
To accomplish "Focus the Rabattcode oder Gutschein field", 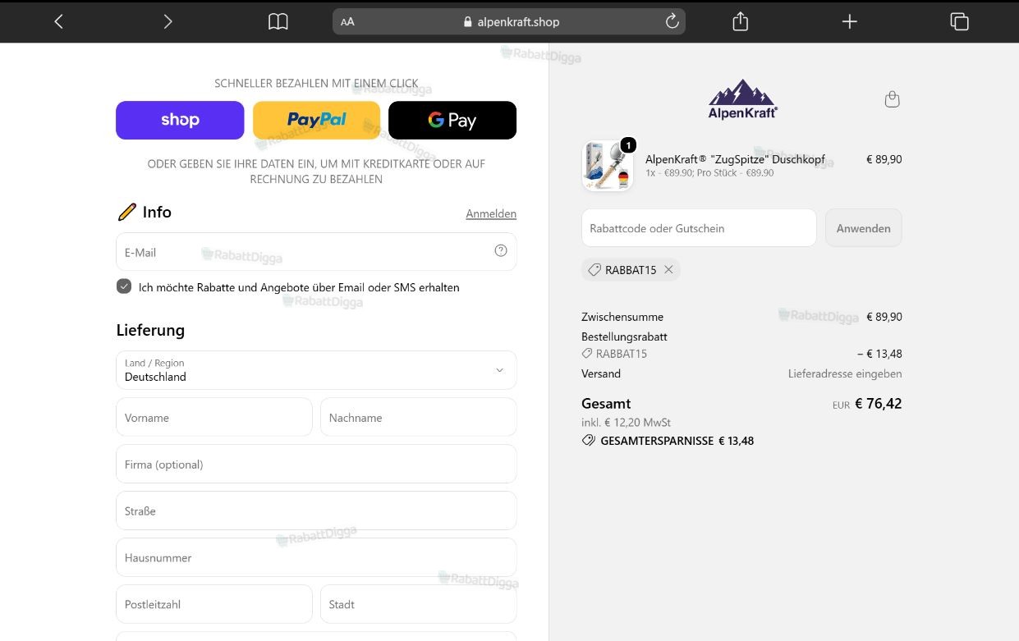I will click(699, 228).
